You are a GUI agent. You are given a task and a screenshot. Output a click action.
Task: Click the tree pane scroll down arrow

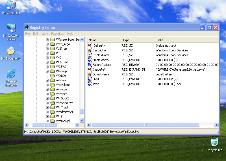82,120
